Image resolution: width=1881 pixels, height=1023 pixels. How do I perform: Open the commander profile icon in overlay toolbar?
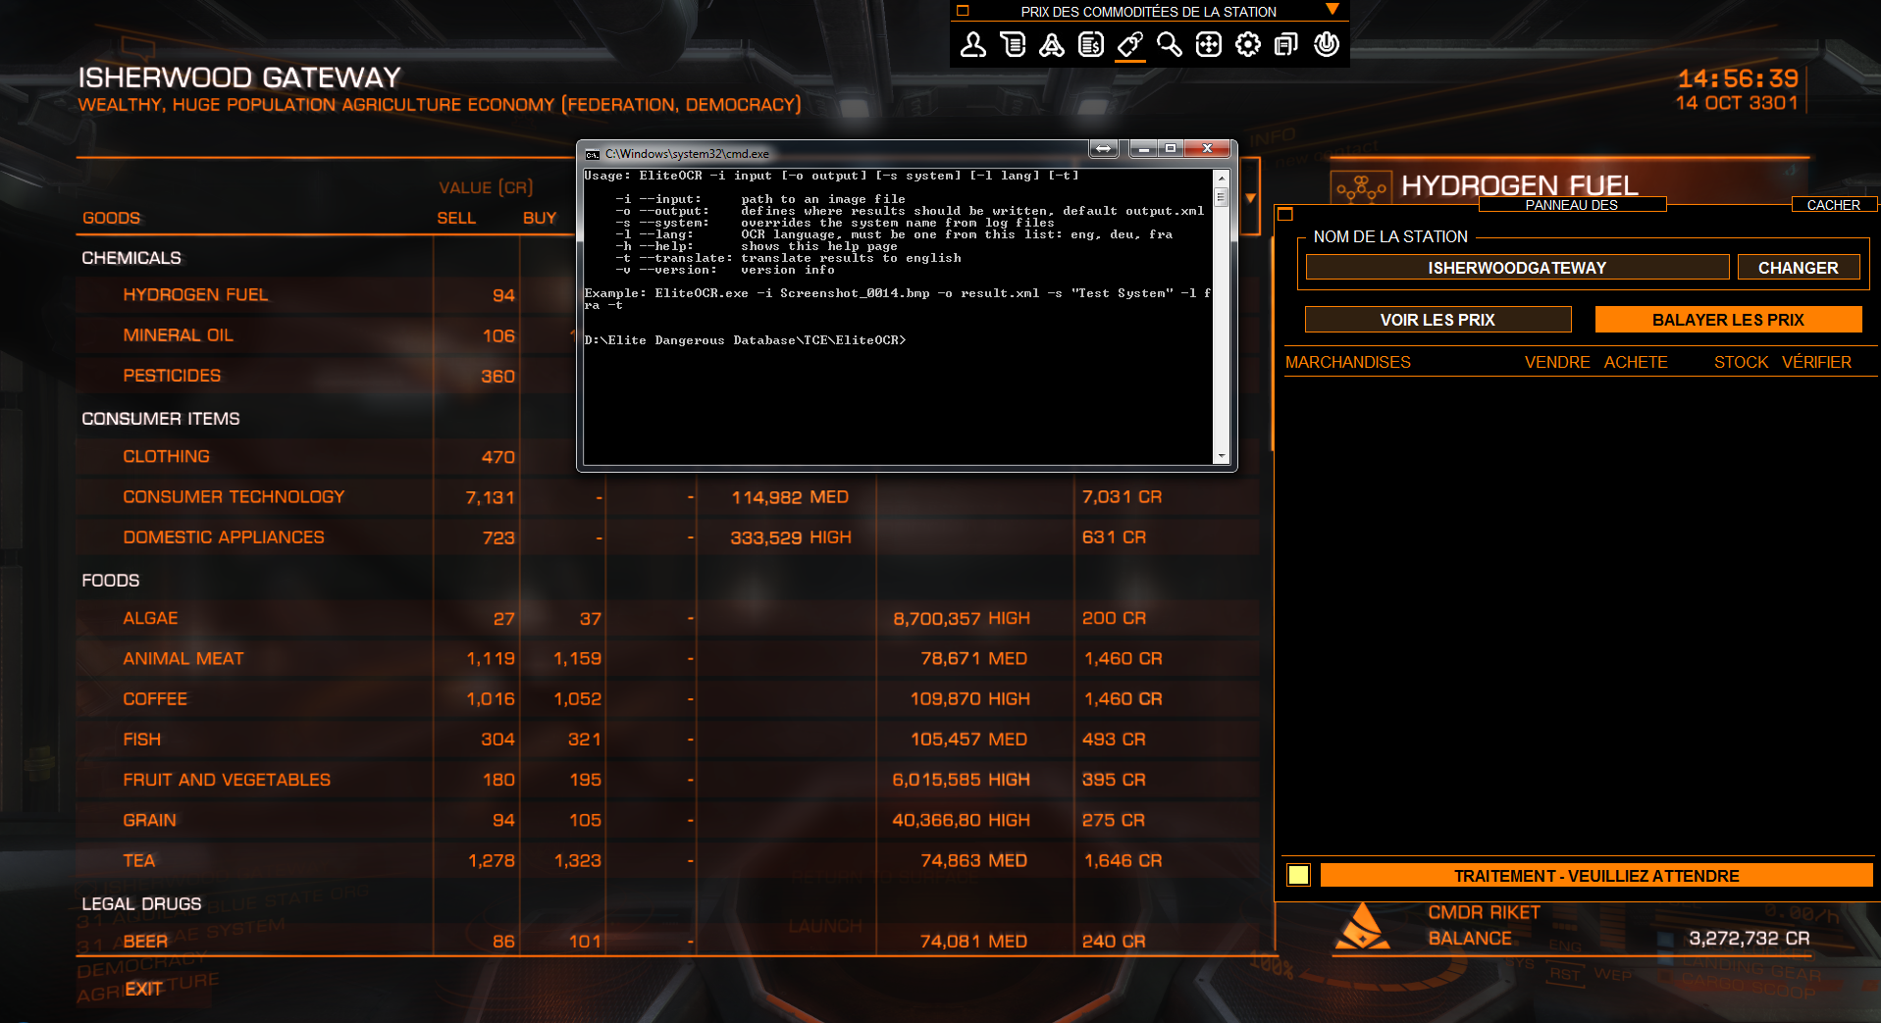(973, 44)
